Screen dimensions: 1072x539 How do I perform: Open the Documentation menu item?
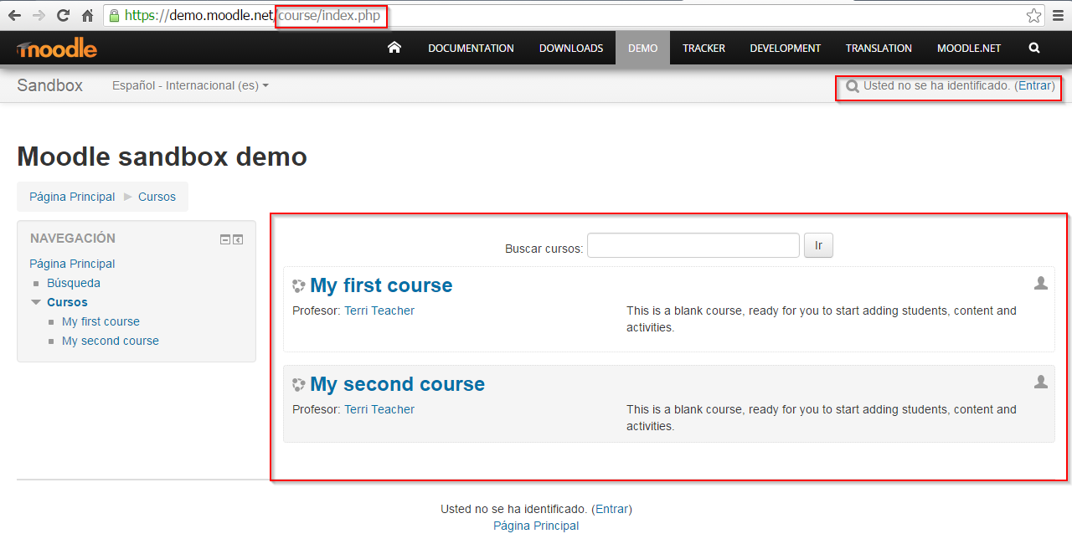click(x=471, y=48)
